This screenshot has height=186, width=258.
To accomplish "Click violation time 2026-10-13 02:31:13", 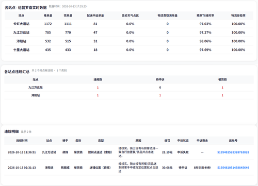I will tap(22, 167).
